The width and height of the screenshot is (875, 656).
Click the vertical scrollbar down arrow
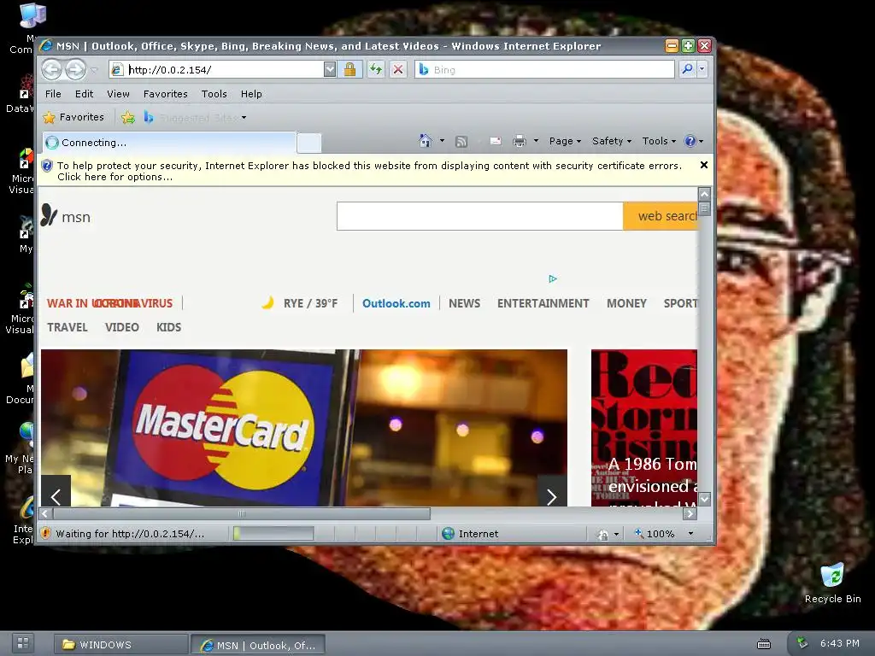click(x=704, y=499)
